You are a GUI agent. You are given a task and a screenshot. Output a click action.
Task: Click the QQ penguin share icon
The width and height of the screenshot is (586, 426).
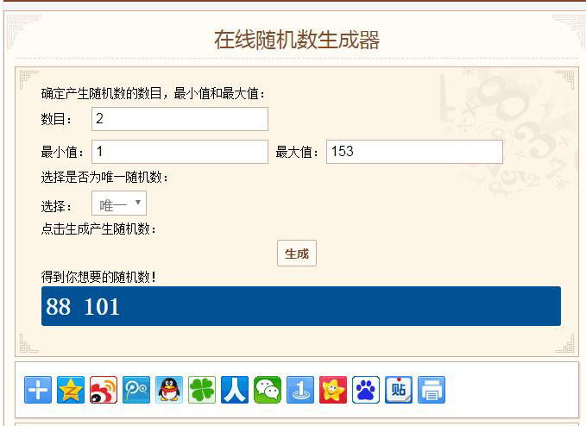point(169,390)
